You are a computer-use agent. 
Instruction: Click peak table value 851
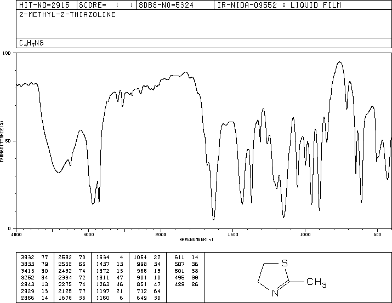[x=142, y=284]
